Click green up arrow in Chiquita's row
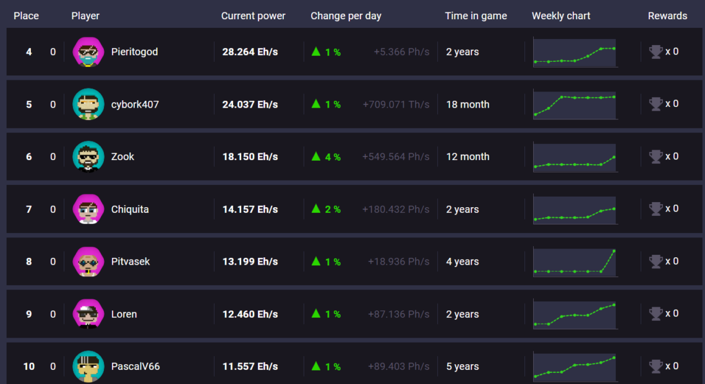This screenshot has height=384, width=705. click(316, 208)
